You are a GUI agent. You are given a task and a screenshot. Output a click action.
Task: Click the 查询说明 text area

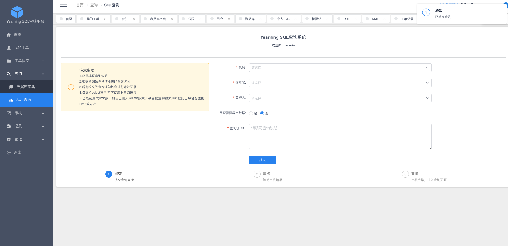click(340, 136)
